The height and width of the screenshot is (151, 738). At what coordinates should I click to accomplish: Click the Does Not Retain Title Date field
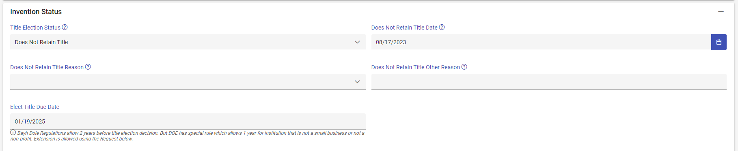pos(541,42)
